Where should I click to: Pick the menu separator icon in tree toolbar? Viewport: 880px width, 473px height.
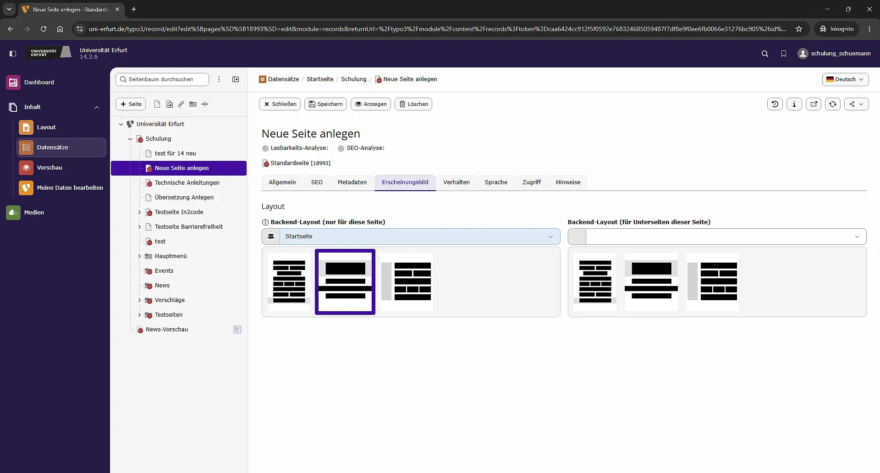(x=205, y=104)
